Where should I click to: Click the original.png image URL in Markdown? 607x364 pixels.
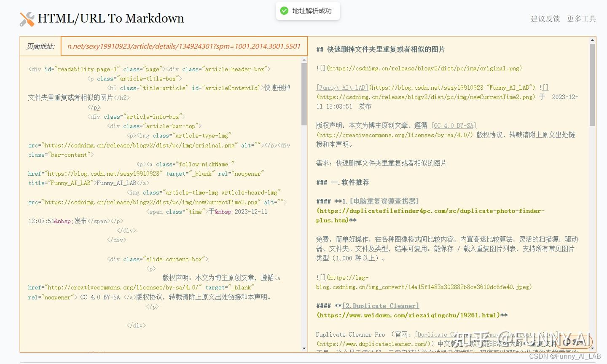tap(424, 68)
